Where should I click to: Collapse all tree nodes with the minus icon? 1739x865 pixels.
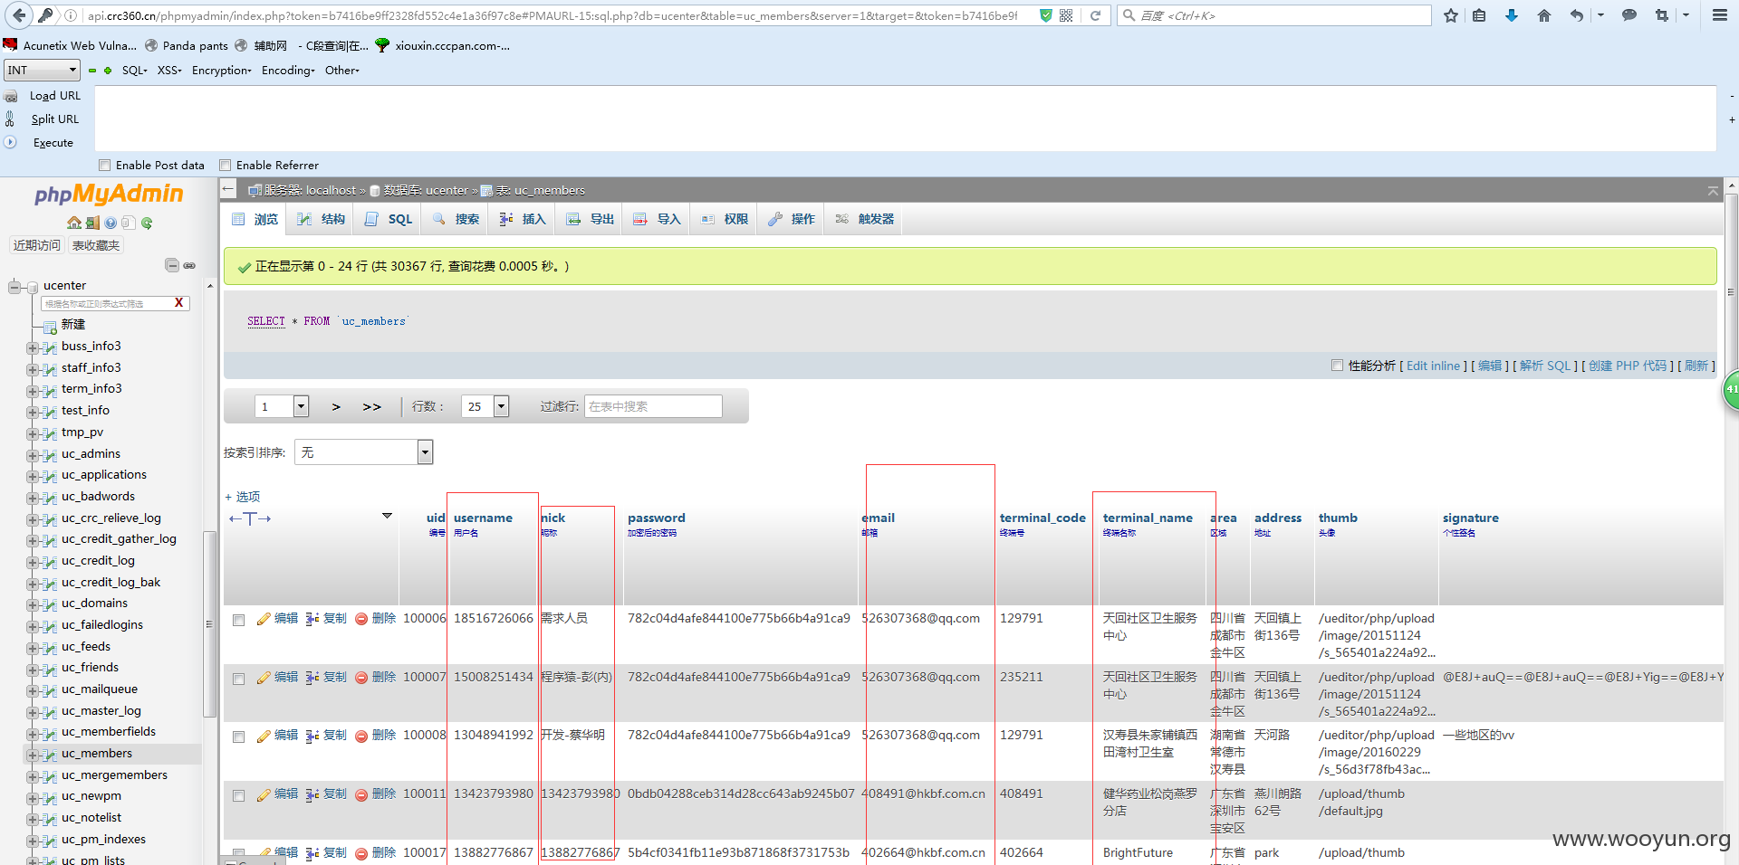click(x=172, y=265)
